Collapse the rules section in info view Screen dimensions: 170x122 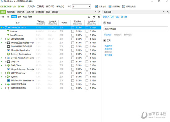coord(104,23)
